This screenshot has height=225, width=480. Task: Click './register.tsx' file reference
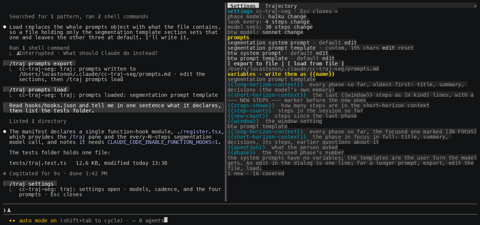coord(199,132)
